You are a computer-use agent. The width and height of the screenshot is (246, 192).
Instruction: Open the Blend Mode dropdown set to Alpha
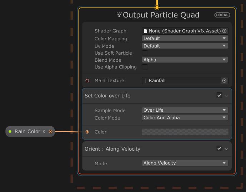185,60
